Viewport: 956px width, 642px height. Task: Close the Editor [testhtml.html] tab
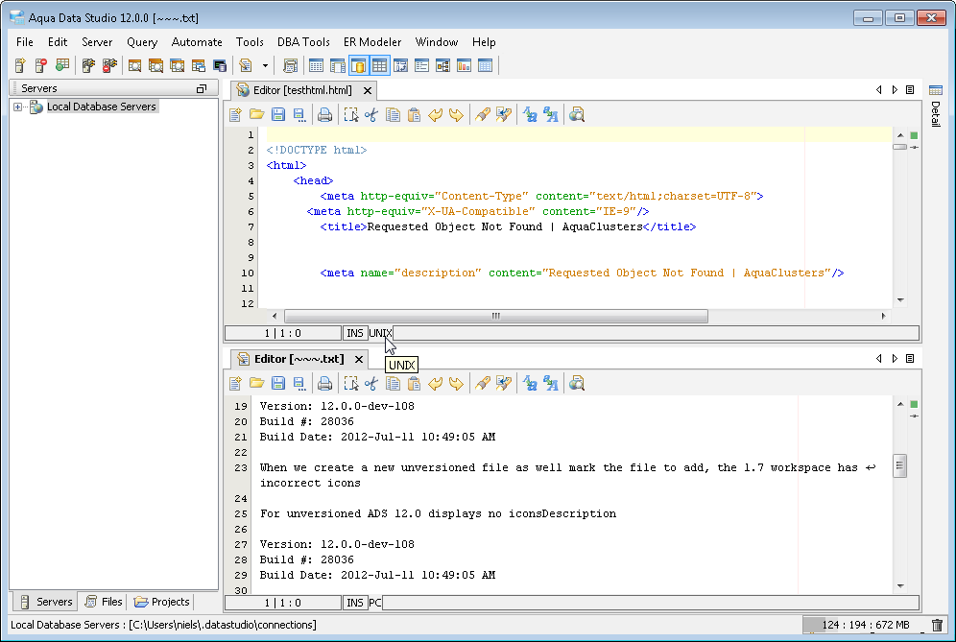367,90
